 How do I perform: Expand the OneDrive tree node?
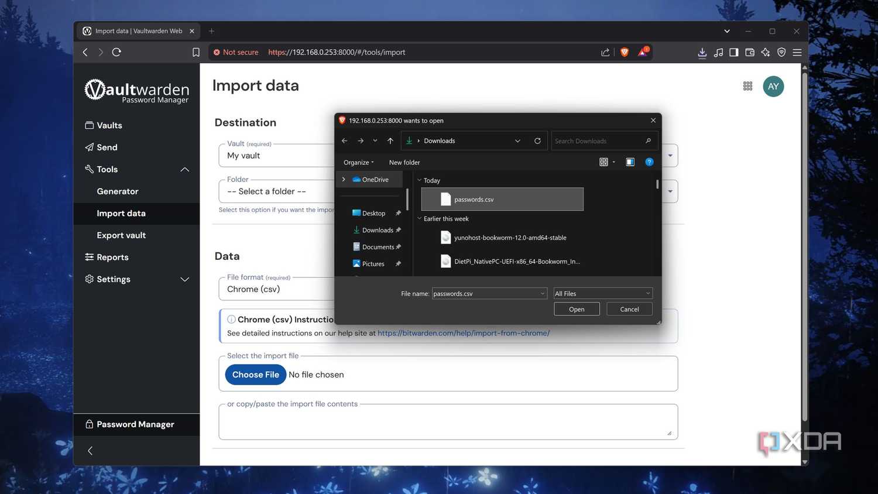pyautogui.click(x=344, y=180)
